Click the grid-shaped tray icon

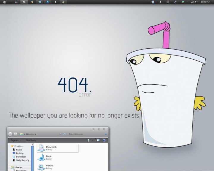168,2
